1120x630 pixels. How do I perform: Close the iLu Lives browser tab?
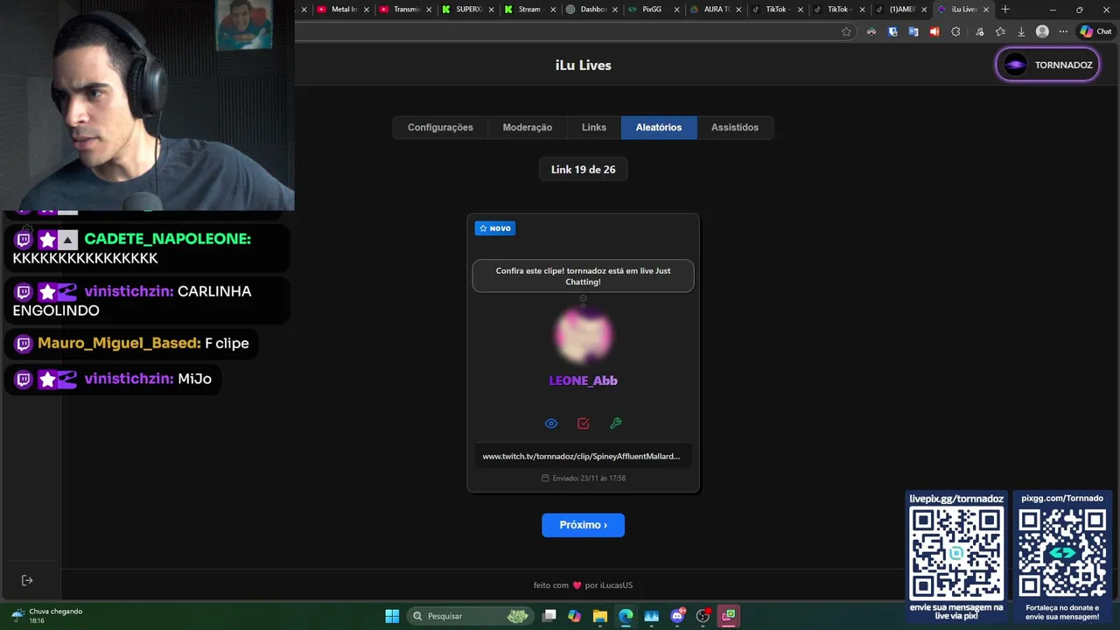986,10
